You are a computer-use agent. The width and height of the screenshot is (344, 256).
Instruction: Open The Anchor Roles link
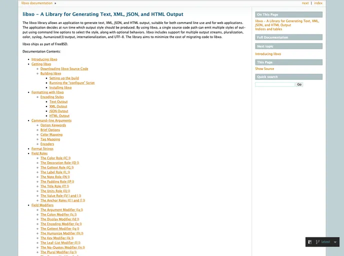62,200
